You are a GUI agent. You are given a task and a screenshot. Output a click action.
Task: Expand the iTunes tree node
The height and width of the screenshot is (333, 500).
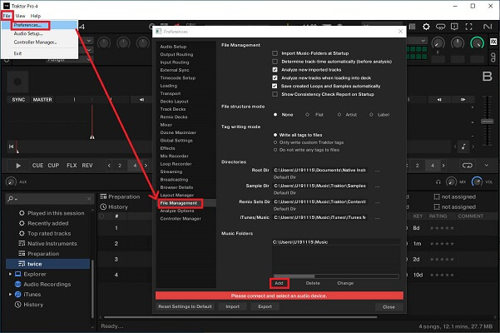click(x=10, y=294)
